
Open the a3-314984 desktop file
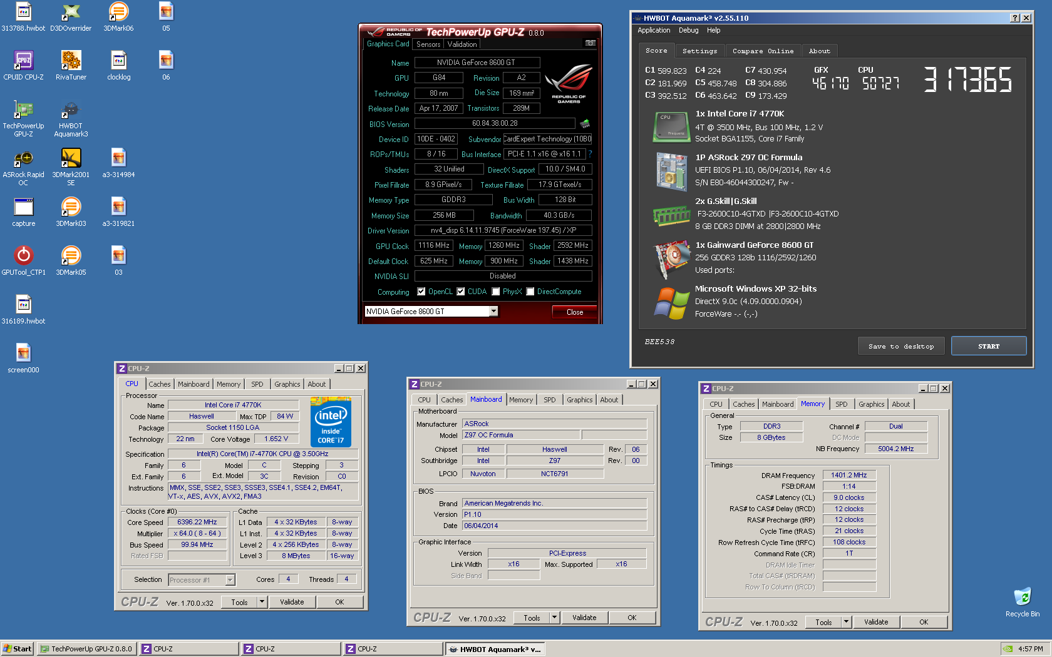tap(118, 163)
